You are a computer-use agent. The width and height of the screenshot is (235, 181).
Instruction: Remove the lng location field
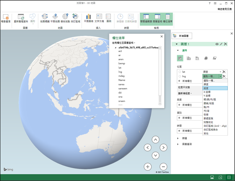(x=224, y=77)
